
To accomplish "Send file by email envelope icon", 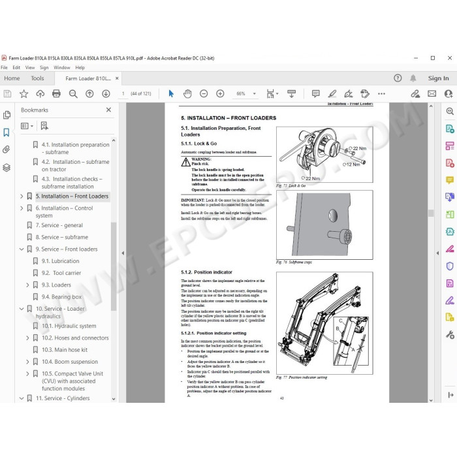I will click(432, 93).
